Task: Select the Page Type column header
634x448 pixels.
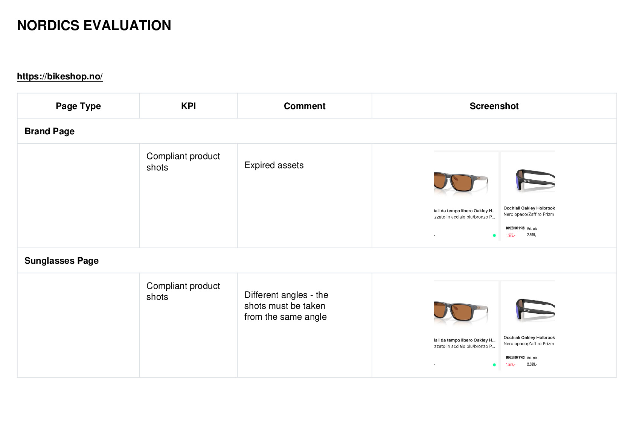Action: click(78, 106)
